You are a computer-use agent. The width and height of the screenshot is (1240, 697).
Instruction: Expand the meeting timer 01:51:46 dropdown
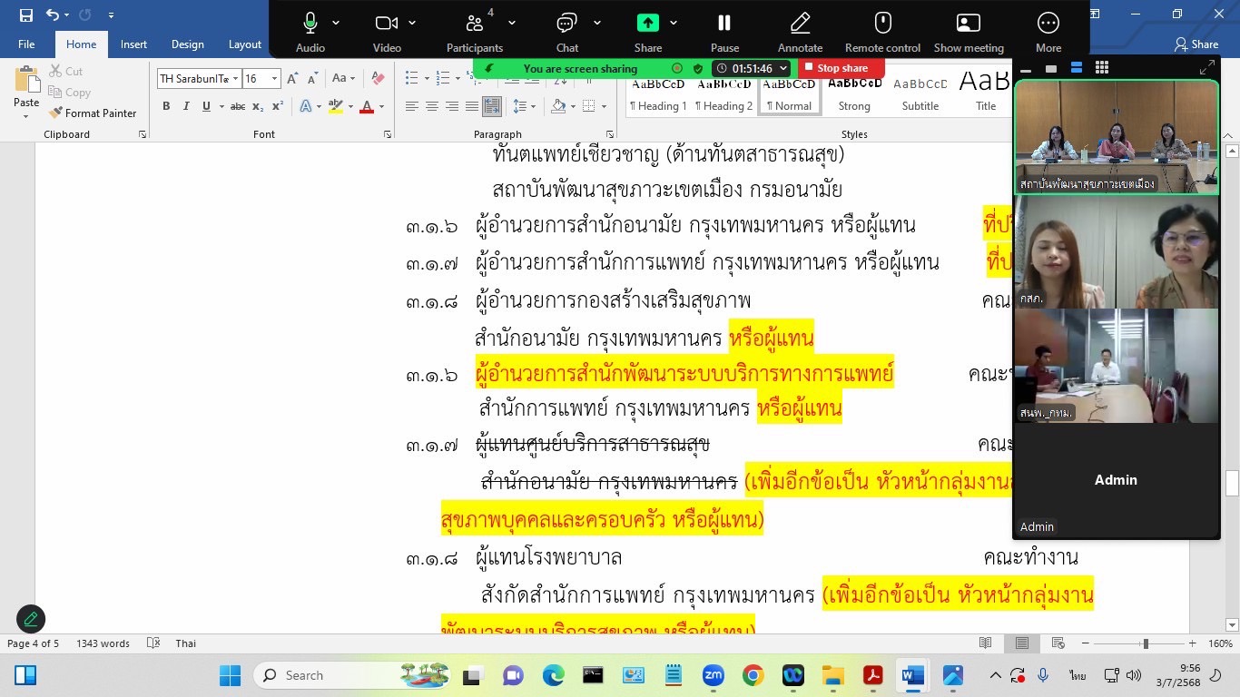coord(783,68)
